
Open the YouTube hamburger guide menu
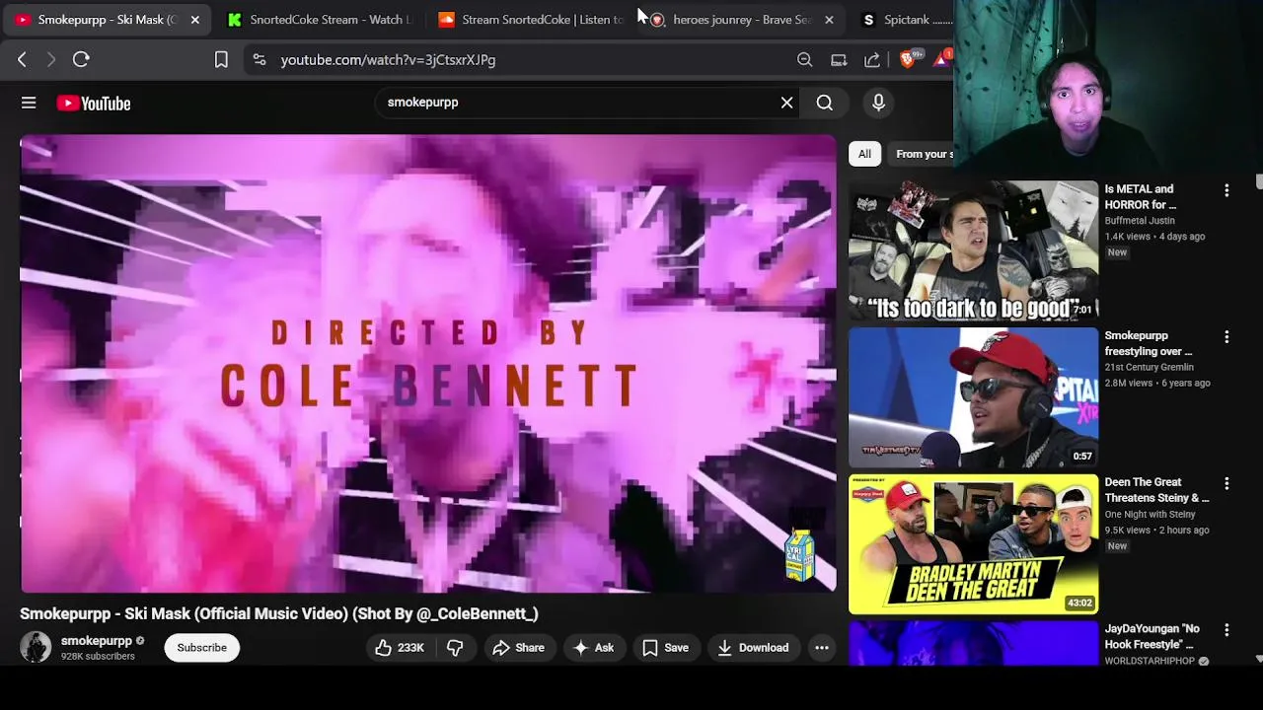29,103
